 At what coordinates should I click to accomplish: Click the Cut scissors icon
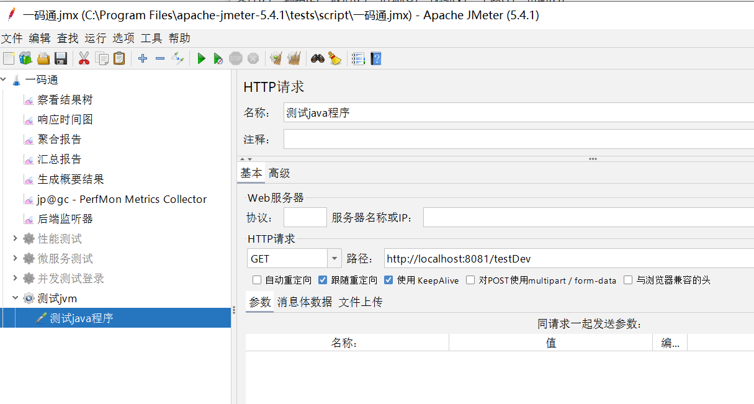click(84, 58)
